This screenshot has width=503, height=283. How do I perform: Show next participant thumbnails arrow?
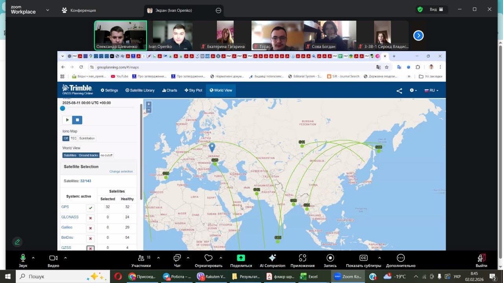419,36
